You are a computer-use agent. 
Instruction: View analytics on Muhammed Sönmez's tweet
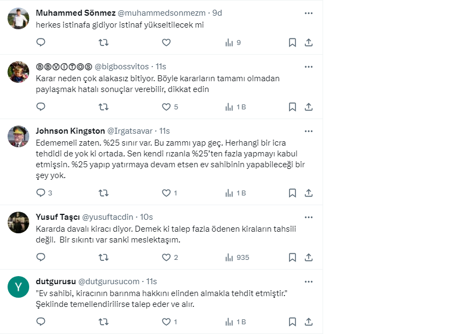(x=233, y=42)
